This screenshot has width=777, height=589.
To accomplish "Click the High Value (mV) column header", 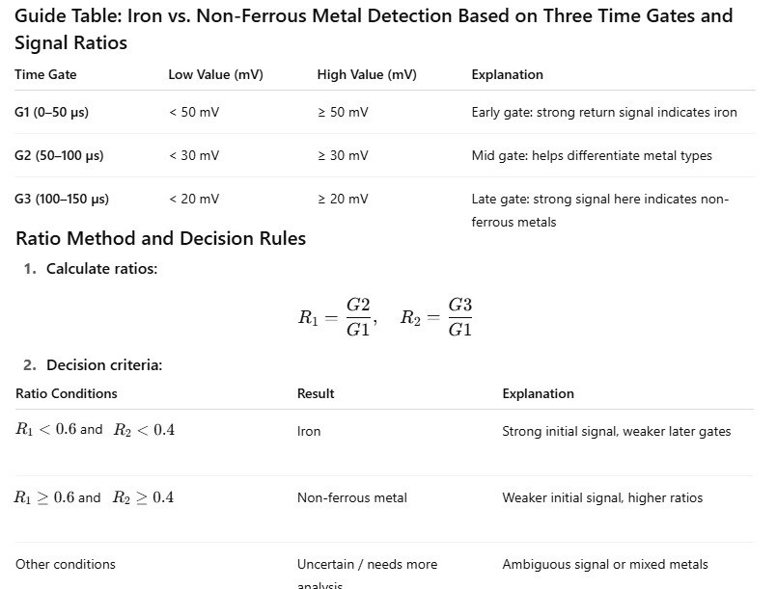I will (x=367, y=74).
